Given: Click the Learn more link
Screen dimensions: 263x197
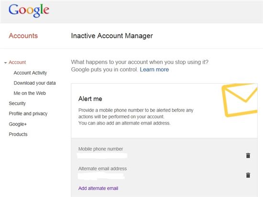Looking at the screenshot, I should click(154, 70).
